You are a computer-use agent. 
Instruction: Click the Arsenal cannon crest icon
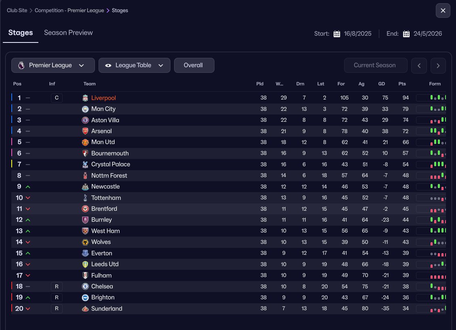(x=85, y=131)
